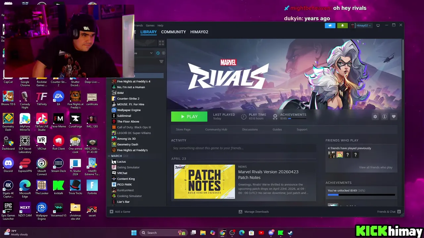Open the Store Page tab for Marvel Rivals

tap(183, 129)
